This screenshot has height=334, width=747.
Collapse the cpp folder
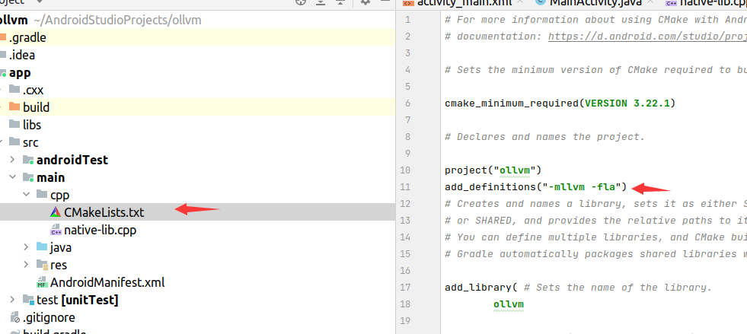click(x=27, y=195)
